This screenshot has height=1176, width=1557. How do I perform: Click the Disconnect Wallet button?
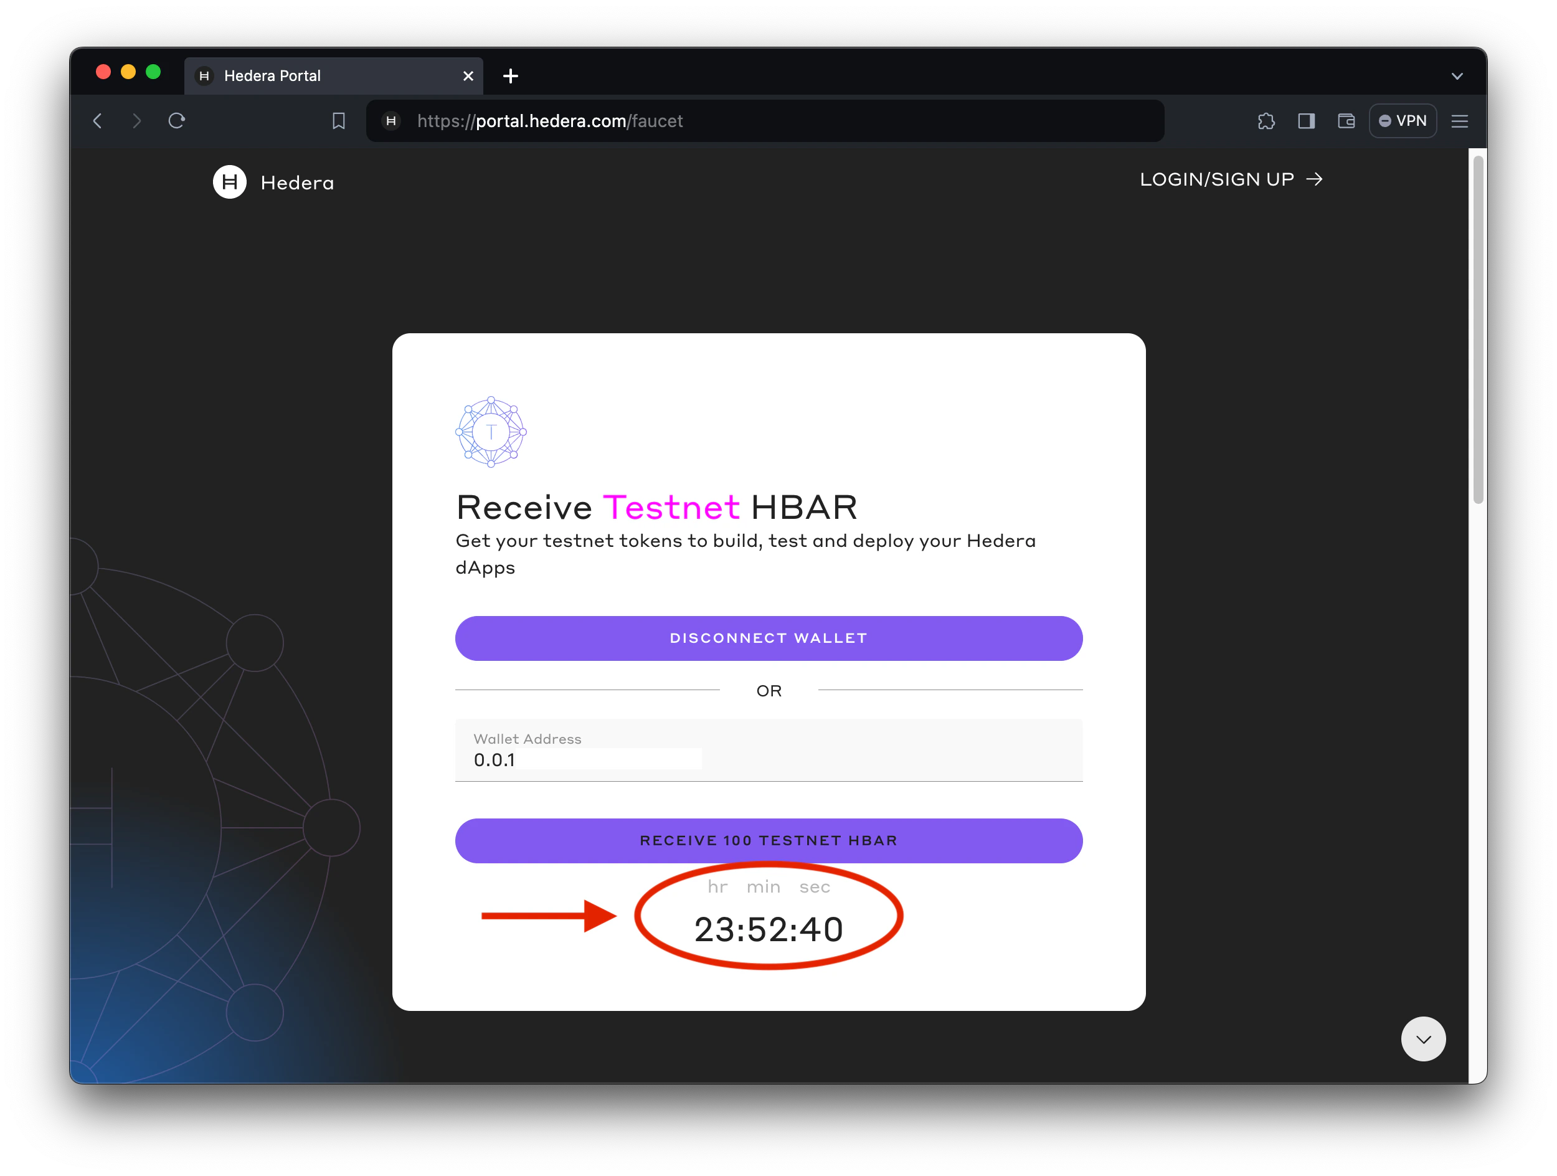768,638
